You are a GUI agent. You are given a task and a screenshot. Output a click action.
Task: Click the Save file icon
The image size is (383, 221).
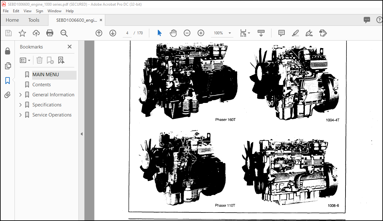9,33
